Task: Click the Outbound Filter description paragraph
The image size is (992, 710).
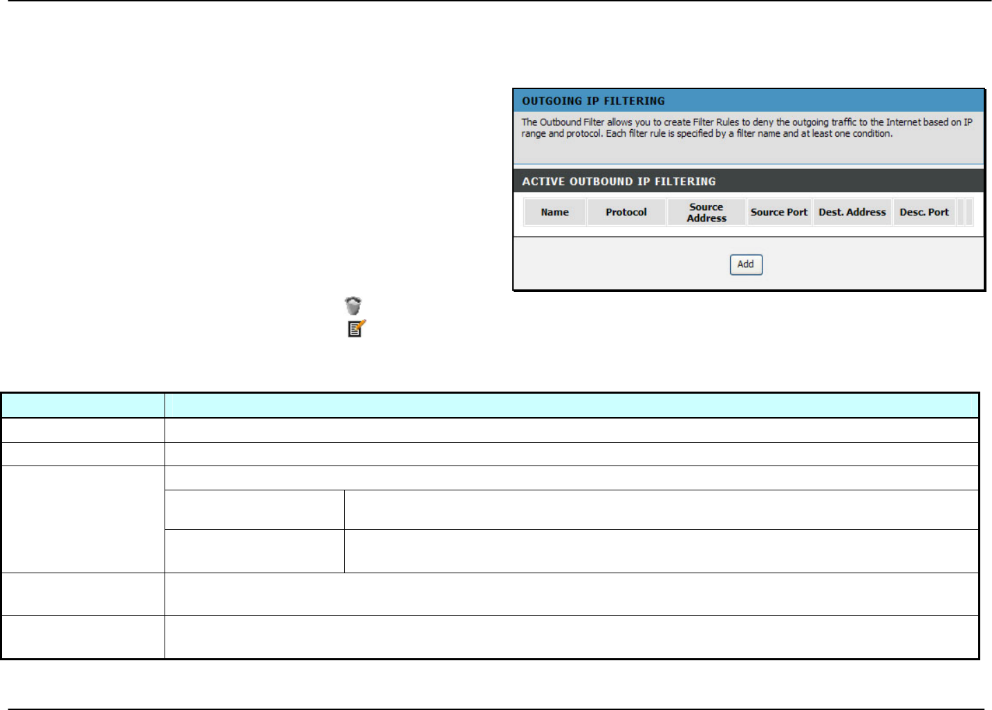Action: pos(747,128)
